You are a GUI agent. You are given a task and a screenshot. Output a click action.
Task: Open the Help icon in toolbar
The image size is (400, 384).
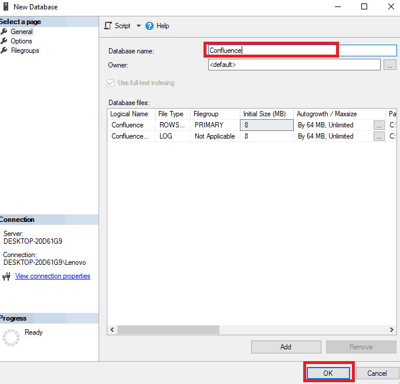(x=149, y=26)
